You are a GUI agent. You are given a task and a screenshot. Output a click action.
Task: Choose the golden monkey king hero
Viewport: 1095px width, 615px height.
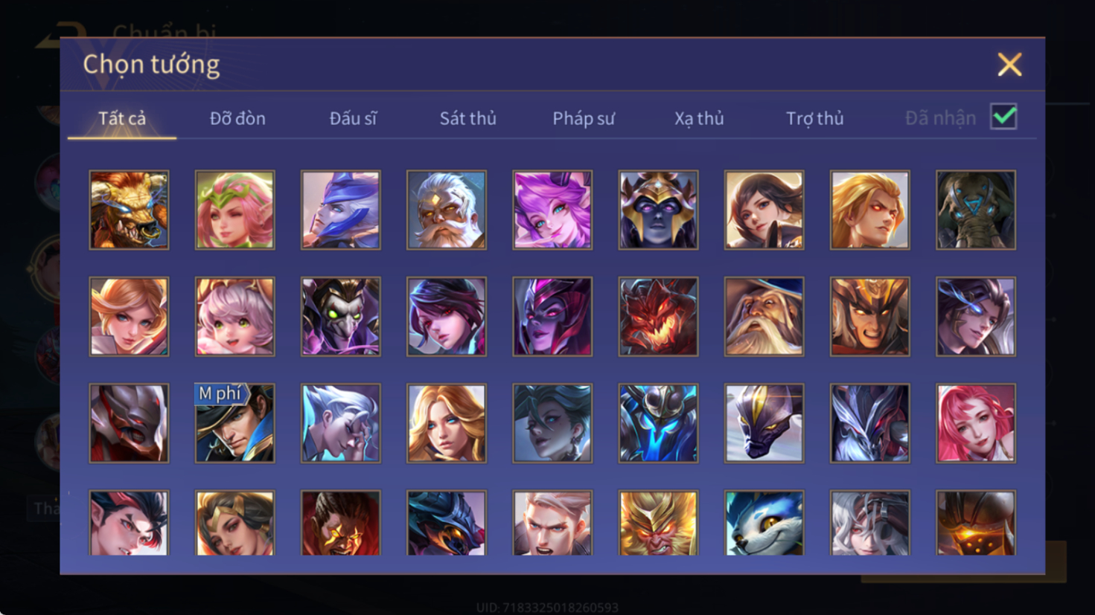tap(658, 523)
